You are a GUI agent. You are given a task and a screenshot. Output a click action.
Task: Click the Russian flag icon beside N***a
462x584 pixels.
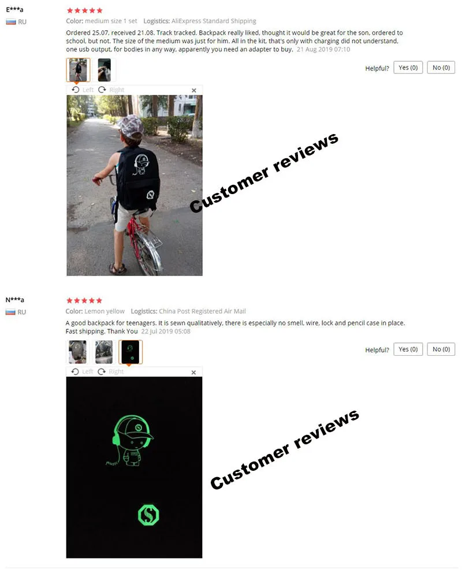10,312
